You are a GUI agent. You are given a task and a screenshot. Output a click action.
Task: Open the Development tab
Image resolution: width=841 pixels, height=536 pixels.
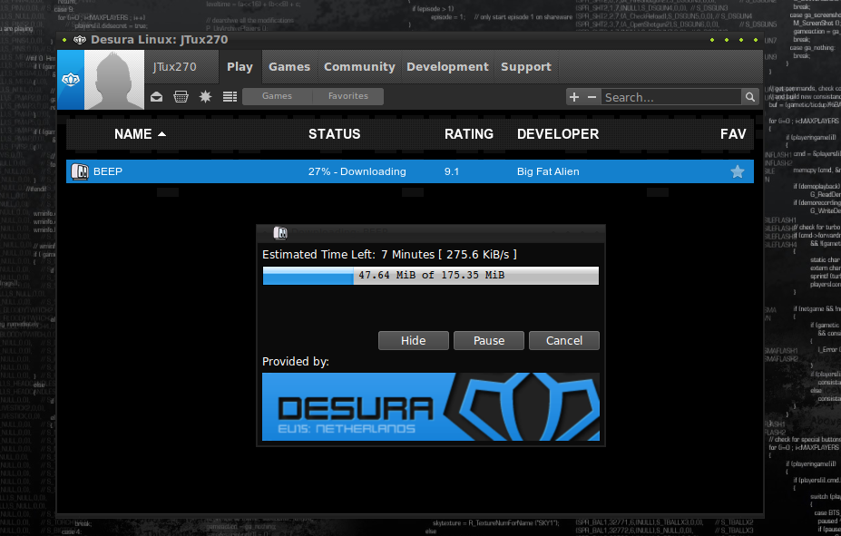point(447,67)
